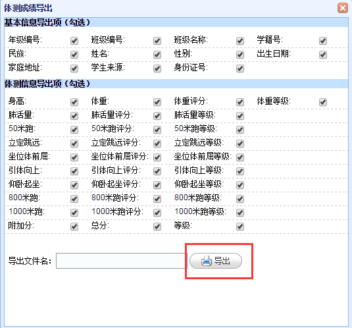Uncheck the 附加分 checkbox
This screenshot has width=352, height=328.
(x=74, y=227)
